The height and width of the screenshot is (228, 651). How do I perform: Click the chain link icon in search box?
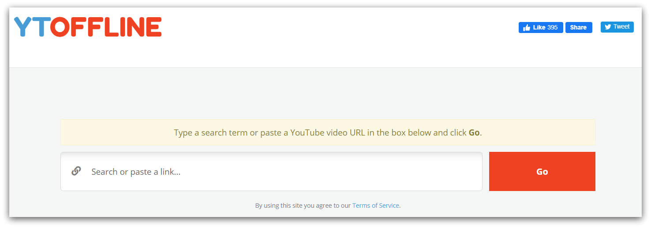point(76,171)
